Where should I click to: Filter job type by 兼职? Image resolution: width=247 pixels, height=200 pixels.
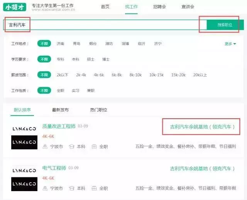(x=91, y=91)
